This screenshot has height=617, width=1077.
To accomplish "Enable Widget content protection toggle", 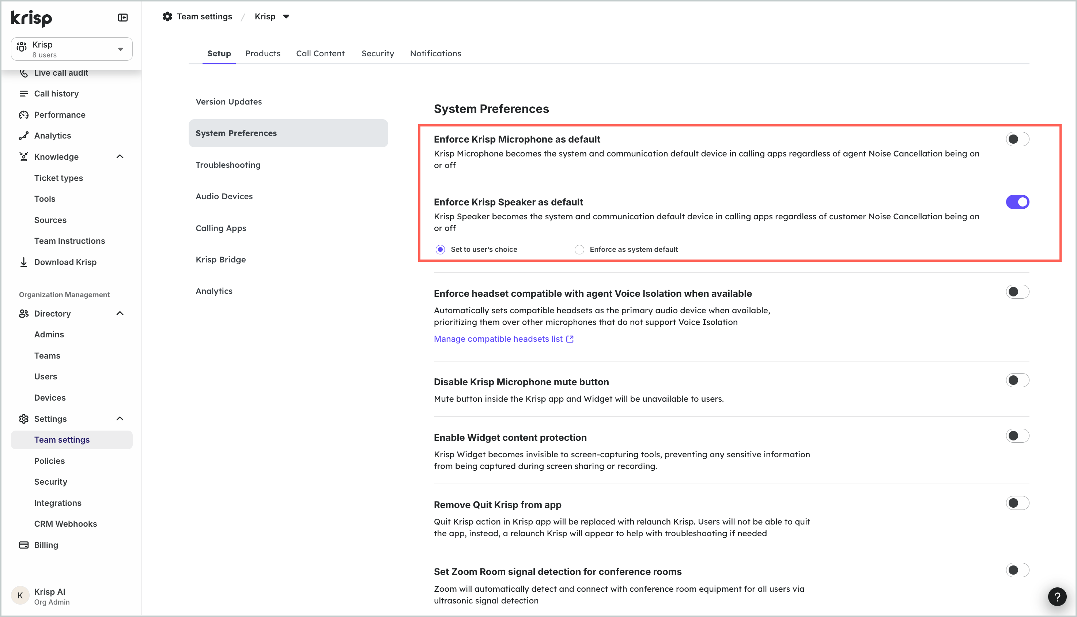I will tap(1017, 436).
